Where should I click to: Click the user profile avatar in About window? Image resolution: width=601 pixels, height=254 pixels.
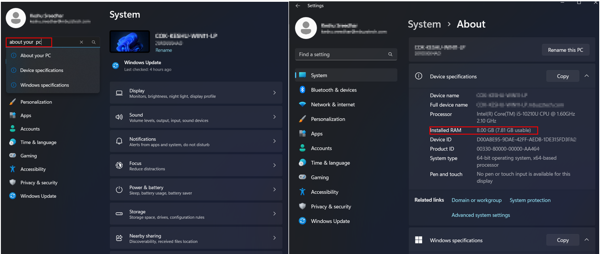pyautogui.click(x=306, y=28)
